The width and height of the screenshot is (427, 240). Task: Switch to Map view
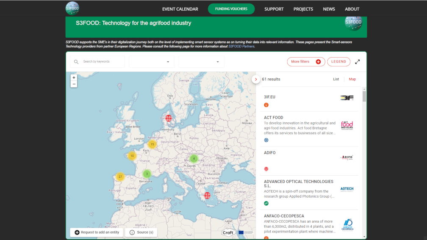[x=352, y=79]
